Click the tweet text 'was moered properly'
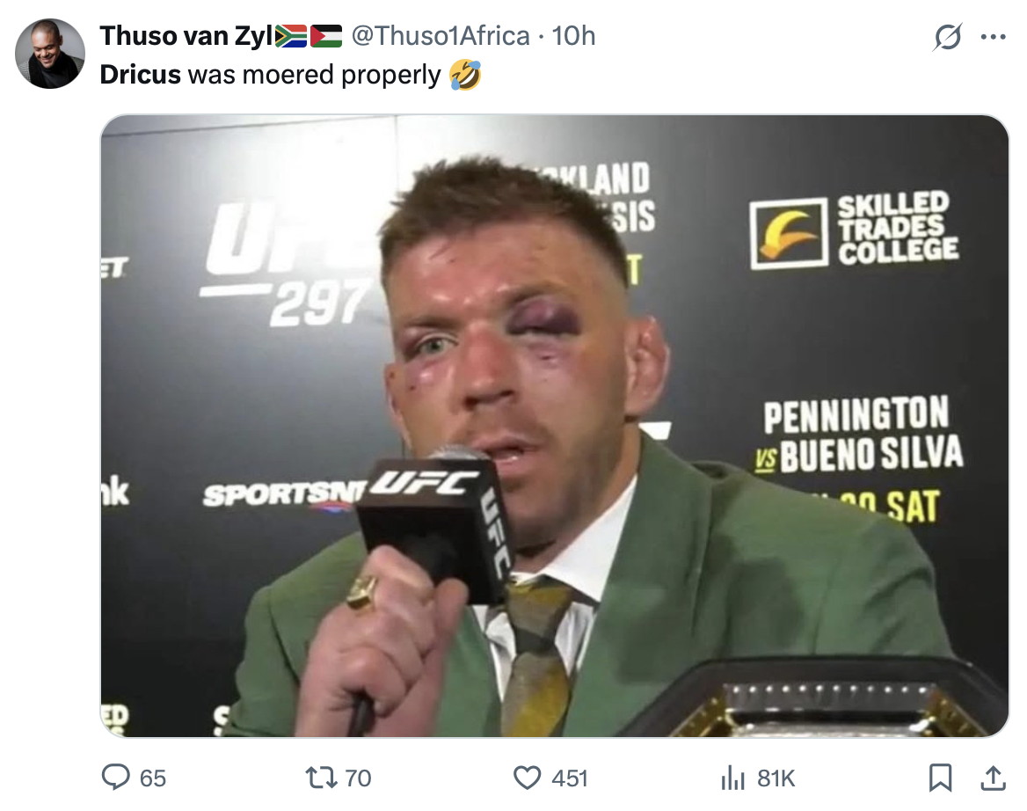 click(315, 75)
